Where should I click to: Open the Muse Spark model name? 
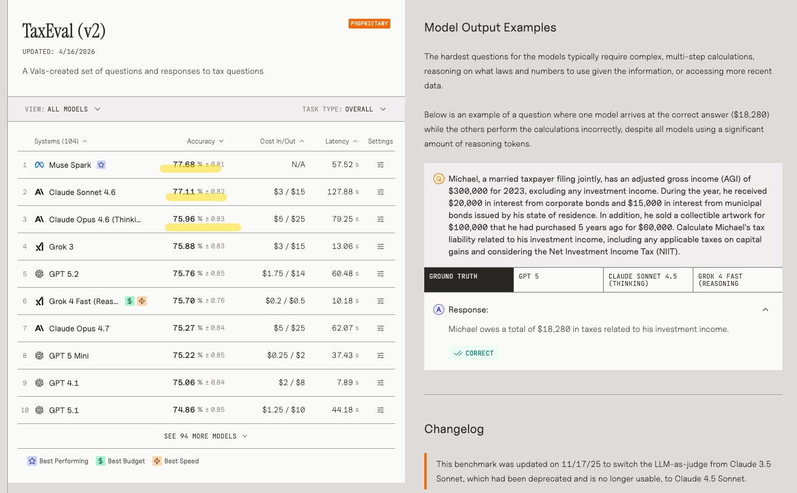coord(70,165)
